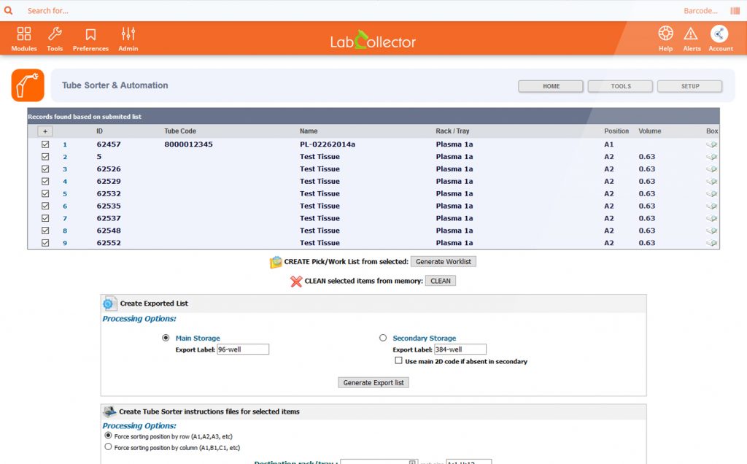Open box icon for record 62457
747x464 pixels.
pos(712,144)
